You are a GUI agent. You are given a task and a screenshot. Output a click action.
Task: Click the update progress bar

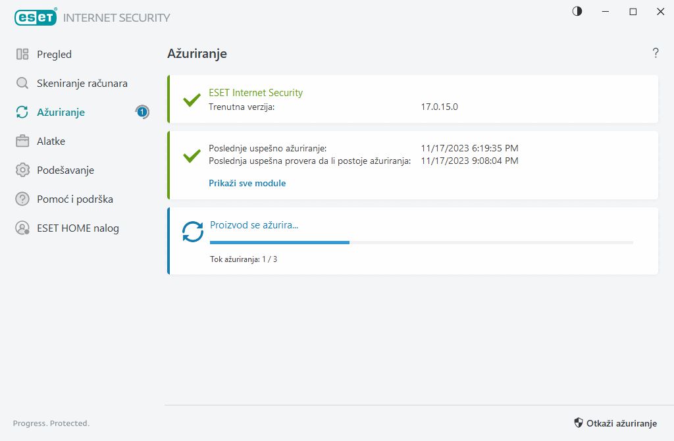click(421, 242)
